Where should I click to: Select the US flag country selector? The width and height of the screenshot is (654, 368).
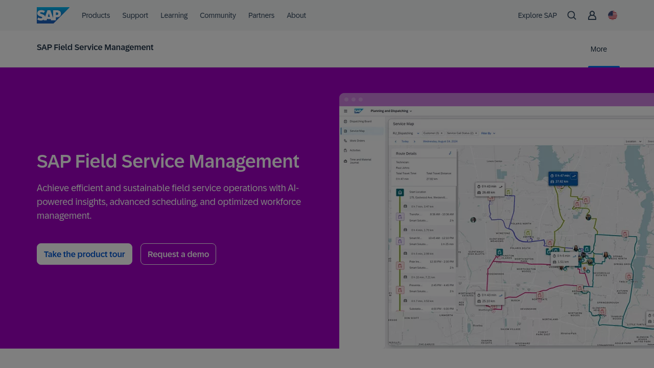(x=613, y=15)
